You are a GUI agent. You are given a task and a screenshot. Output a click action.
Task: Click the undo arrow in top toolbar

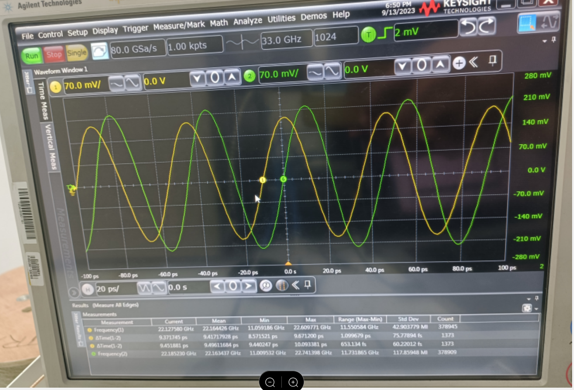pos(468,27)
